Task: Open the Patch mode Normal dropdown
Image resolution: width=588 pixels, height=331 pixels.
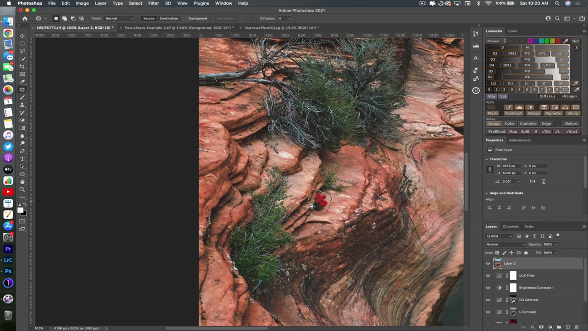Action: tap(119, 19)
